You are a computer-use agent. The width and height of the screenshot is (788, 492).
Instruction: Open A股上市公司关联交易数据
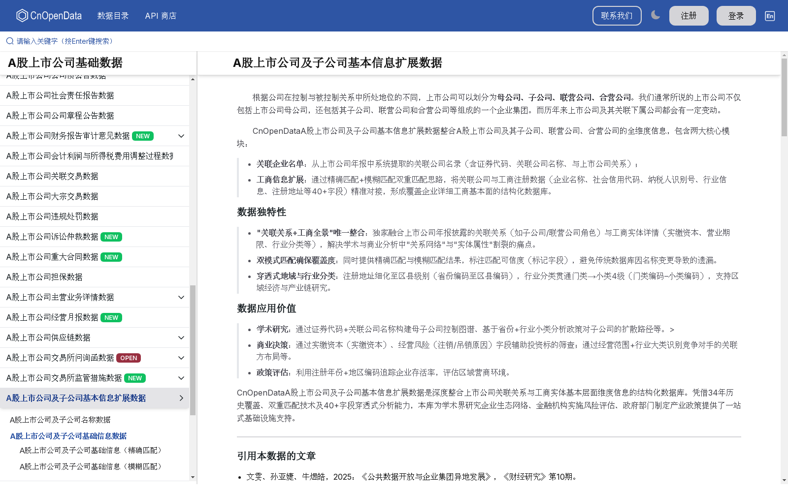coord(95,176)
